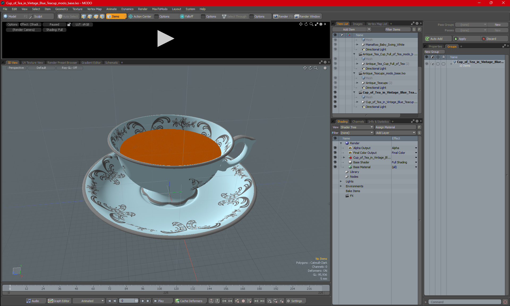Open the MaxToModo menu
Screen dimensions: 510x306
pyautogui.click(x=160, y=9)
